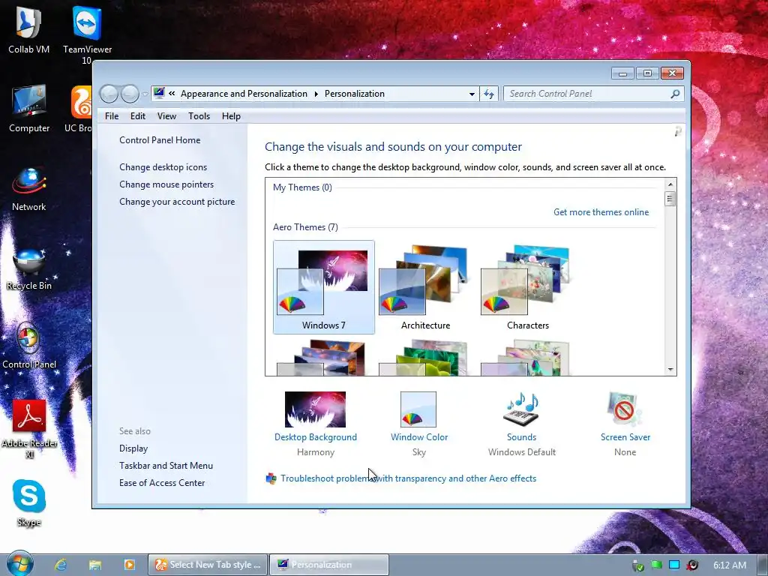768x576 pixels.
Task: Select the Architecture theme
Action: (426, 287)
